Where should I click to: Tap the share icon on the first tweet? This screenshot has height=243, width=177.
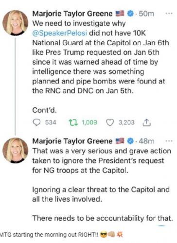[x=146, y=122]
